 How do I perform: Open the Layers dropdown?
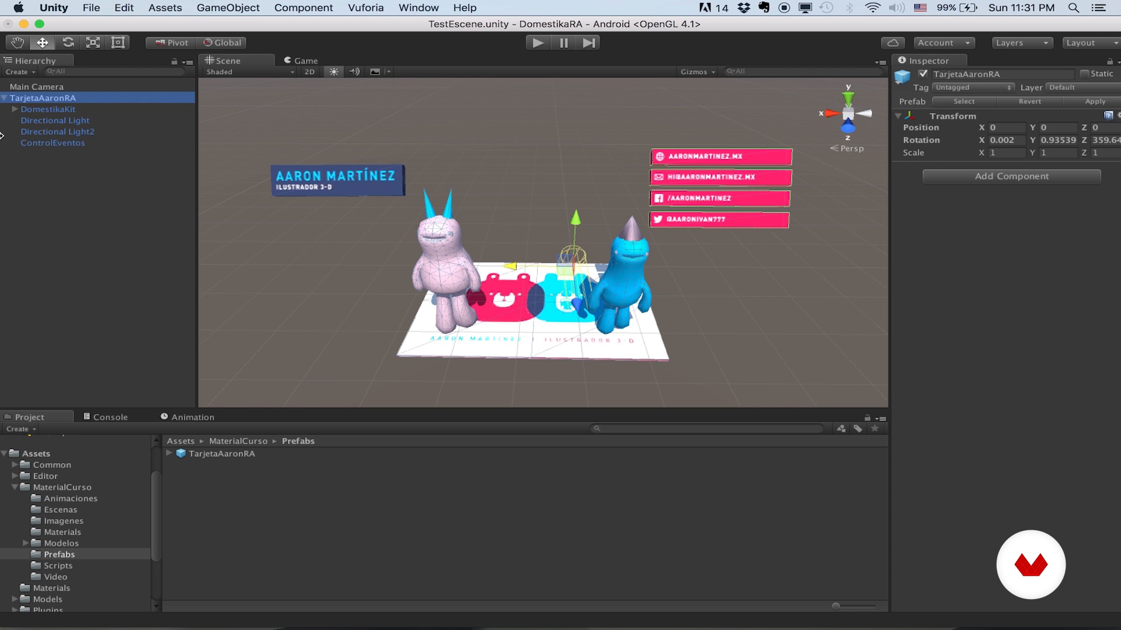1022,43
